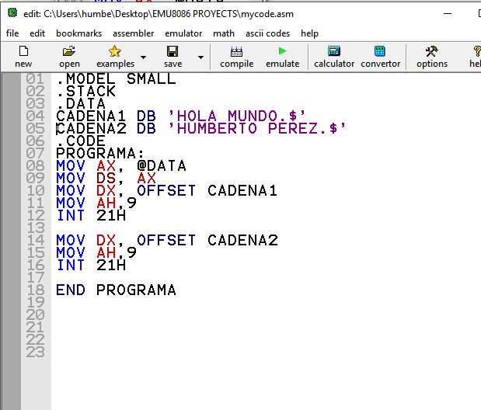481x410 pixels.
Task: Click the '.STACK' directive line
Action: (86, 91)
